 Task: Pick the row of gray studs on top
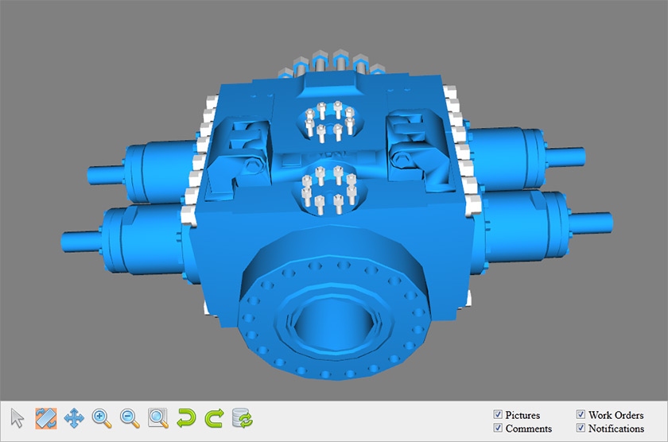pos(332,63)
